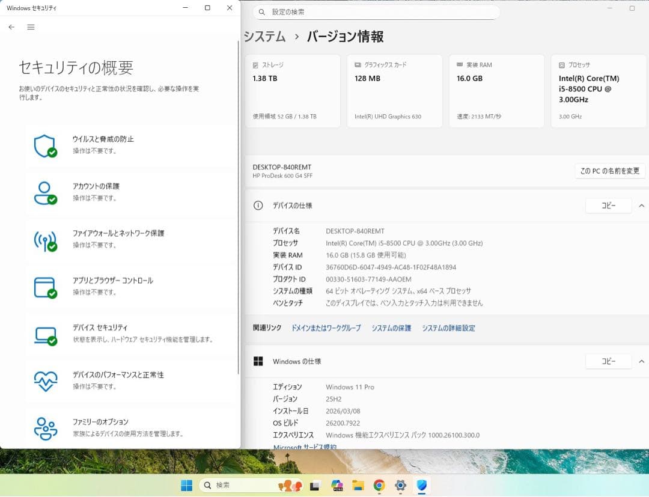Switch to Settings from the taskbar gear icon
Viewport: 649px width, 497px height.
[400, 485]
